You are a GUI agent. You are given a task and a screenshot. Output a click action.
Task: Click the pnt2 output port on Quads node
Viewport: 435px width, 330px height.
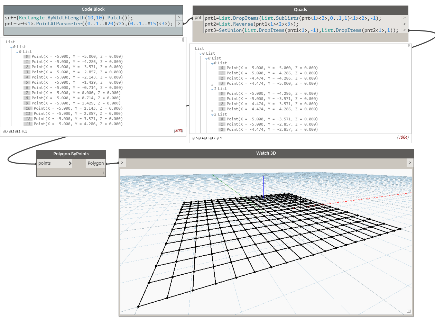coord(405,24)
